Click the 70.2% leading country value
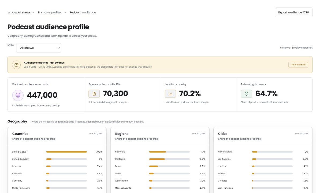316x193 pixels. tap(190, 94)
